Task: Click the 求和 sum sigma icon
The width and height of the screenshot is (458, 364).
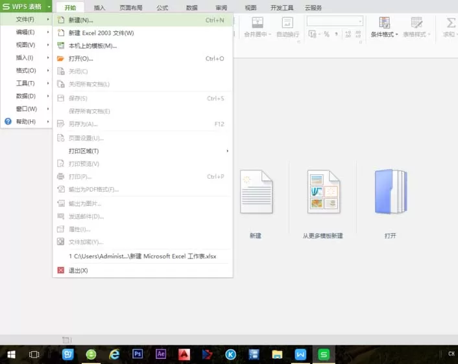Action: (450, 23)
